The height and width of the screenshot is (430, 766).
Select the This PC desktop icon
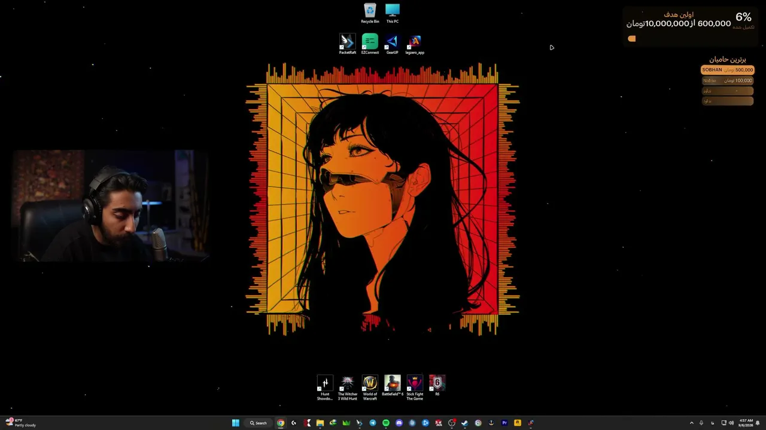tap(393, 13)
